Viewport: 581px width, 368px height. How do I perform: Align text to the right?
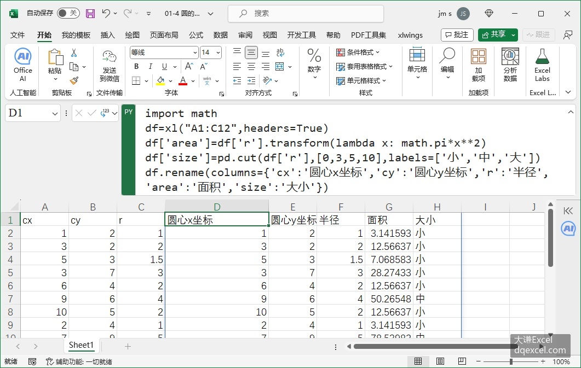(x=266, y=67)
